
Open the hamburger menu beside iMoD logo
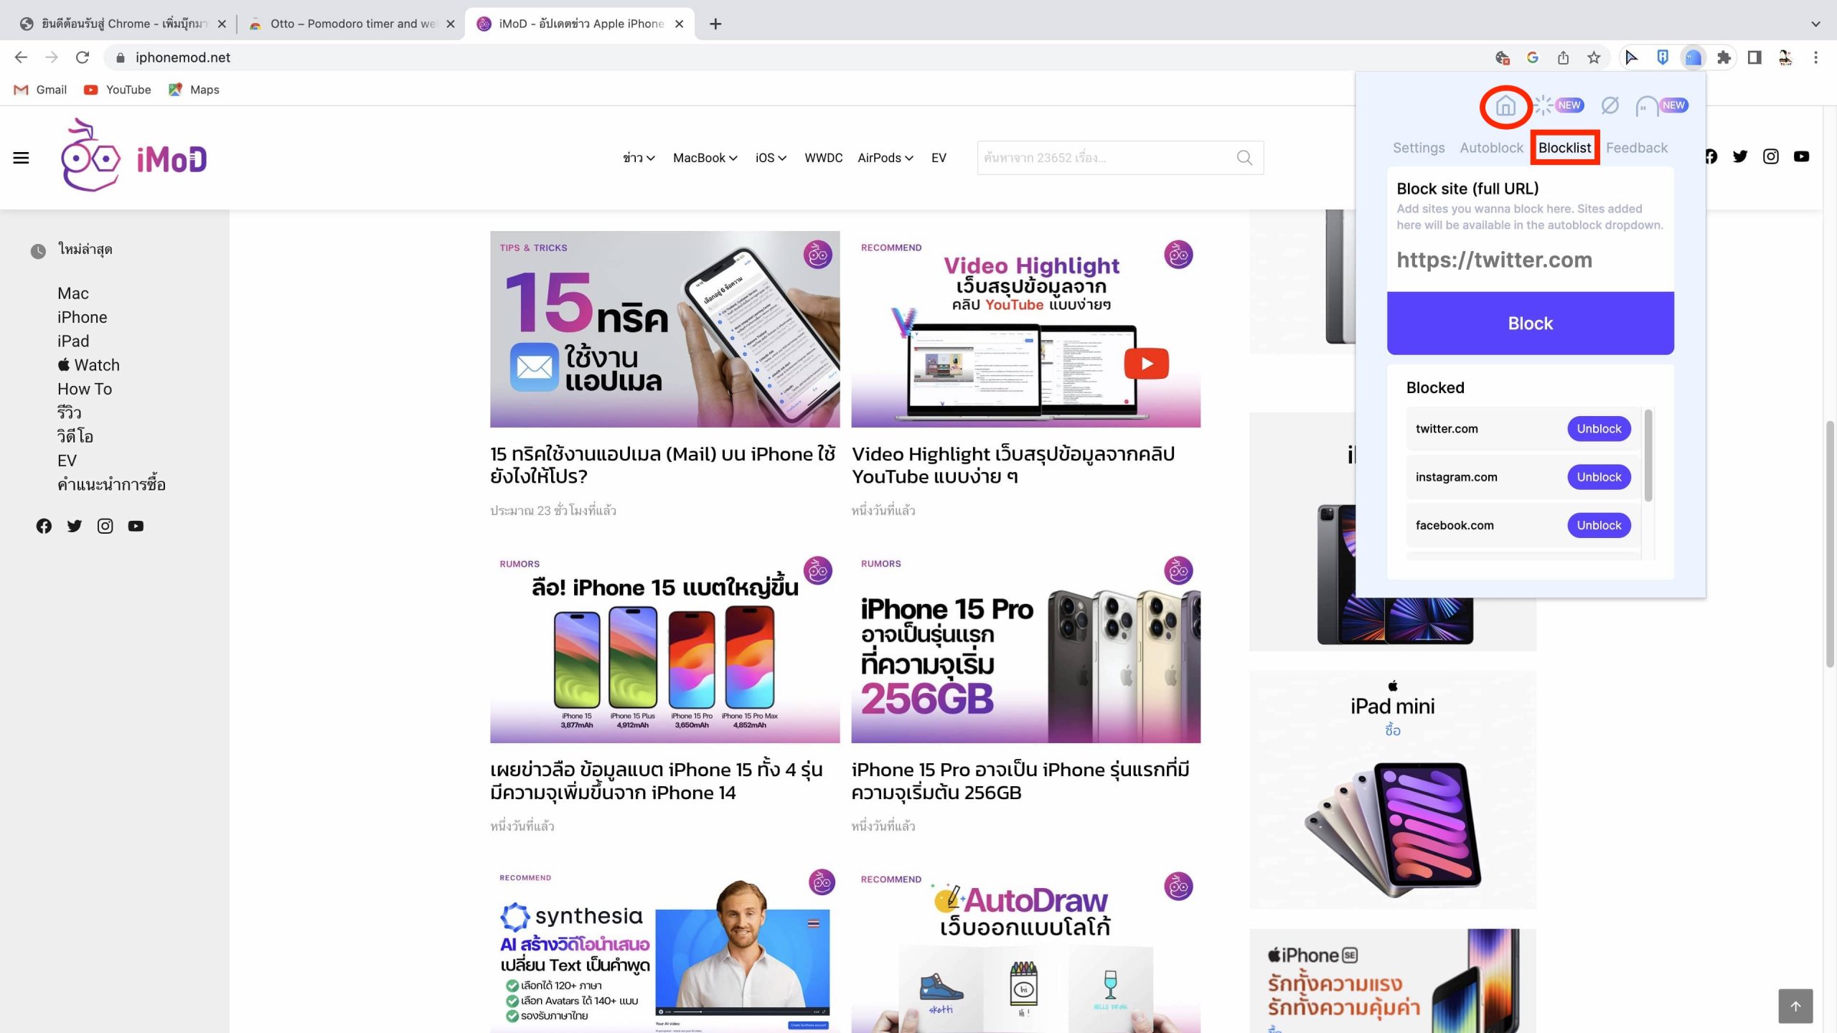[x=22, y=158]
